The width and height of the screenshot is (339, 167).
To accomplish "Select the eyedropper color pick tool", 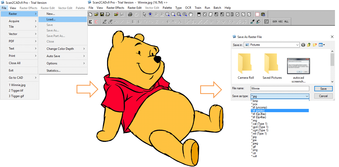I will click(x=252, y=21).
